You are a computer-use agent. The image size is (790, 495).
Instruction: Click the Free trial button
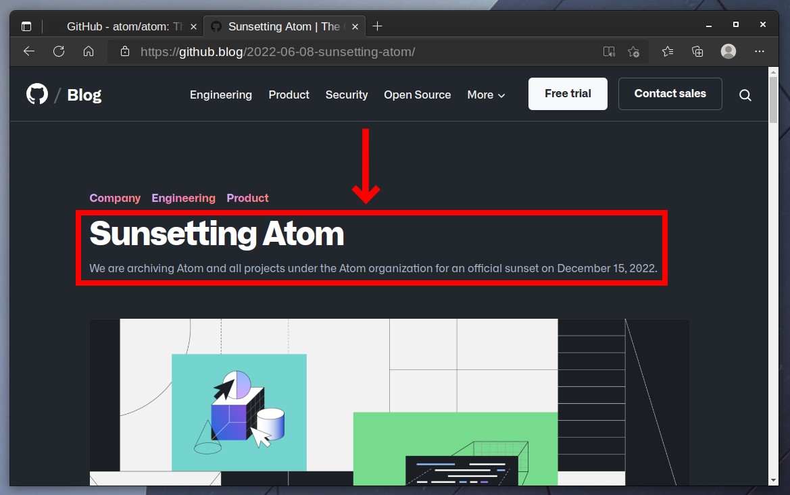pos(568,94)
